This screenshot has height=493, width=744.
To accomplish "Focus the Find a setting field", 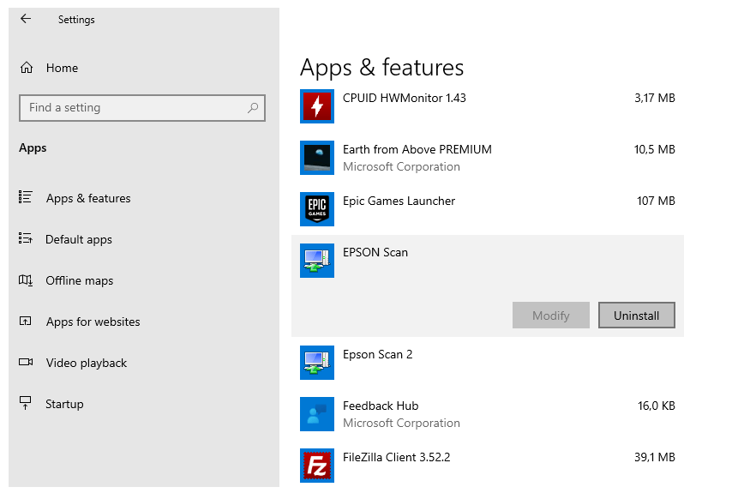I will coord(142,108).
